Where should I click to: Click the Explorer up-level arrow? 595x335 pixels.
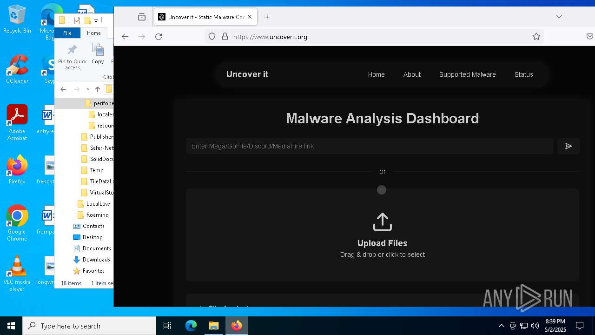coord(97,89)
